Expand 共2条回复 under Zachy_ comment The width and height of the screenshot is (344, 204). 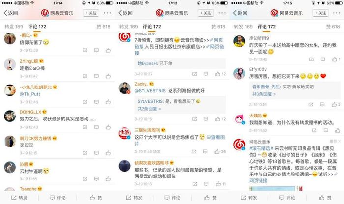(x=149, y=109)
